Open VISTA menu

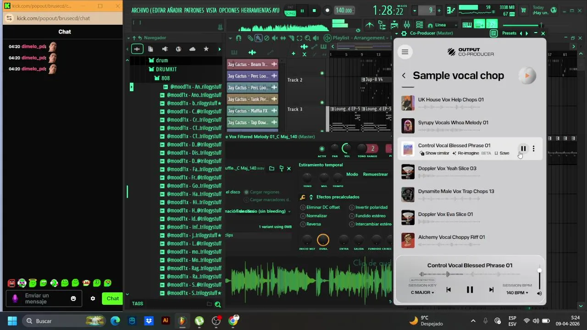pyautogui.click(x=211, y=10)
